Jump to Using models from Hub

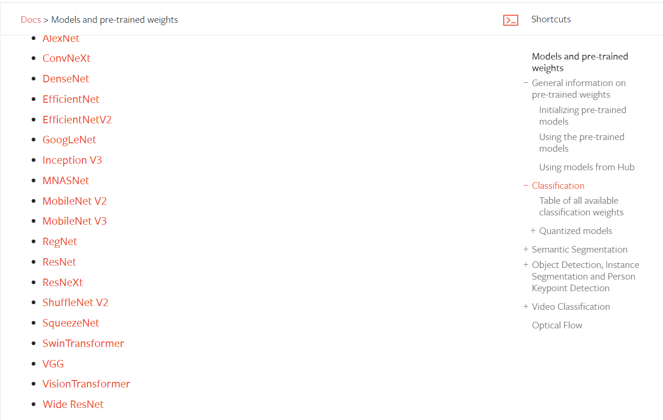click(587, 167)
